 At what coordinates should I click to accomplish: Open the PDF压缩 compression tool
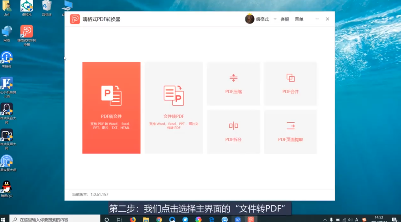[x=233, y=83]
